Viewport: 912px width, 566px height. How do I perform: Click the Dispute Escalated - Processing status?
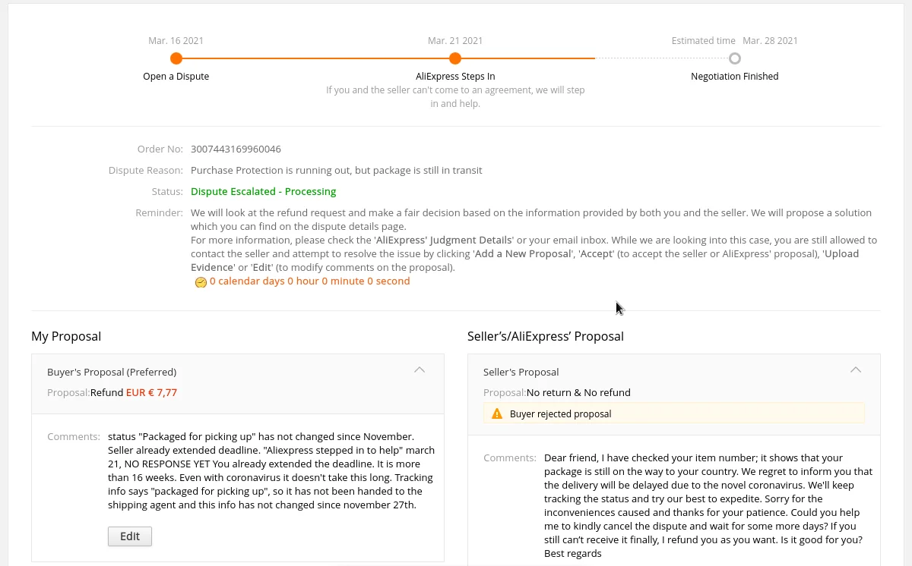(263, 192)
